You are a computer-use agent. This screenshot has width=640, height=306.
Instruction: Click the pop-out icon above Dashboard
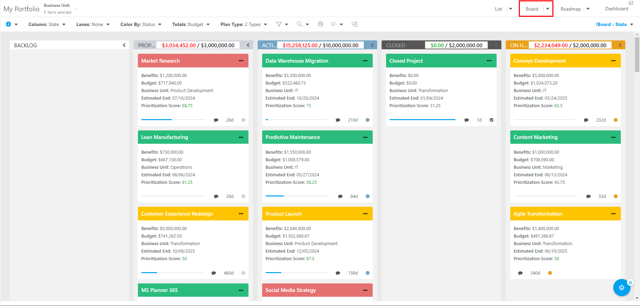631,3
